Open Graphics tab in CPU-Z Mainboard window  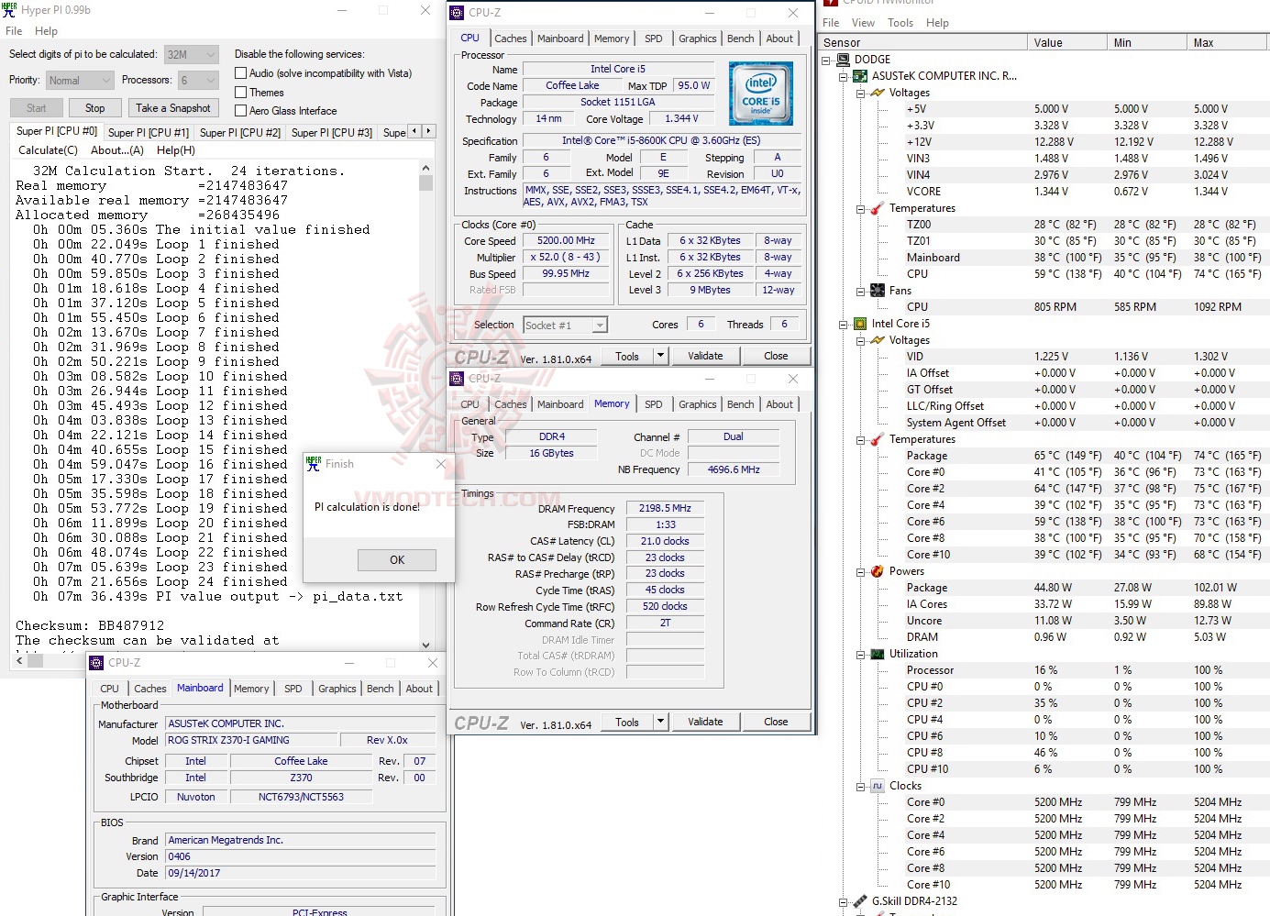(337, 689)
